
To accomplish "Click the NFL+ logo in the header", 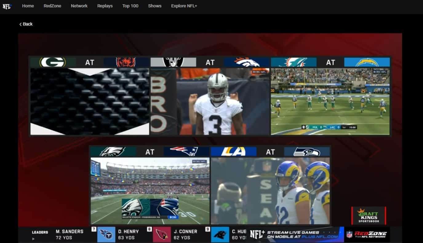I will [7, 6].
